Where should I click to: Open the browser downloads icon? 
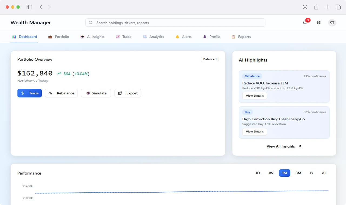point(305,7)
